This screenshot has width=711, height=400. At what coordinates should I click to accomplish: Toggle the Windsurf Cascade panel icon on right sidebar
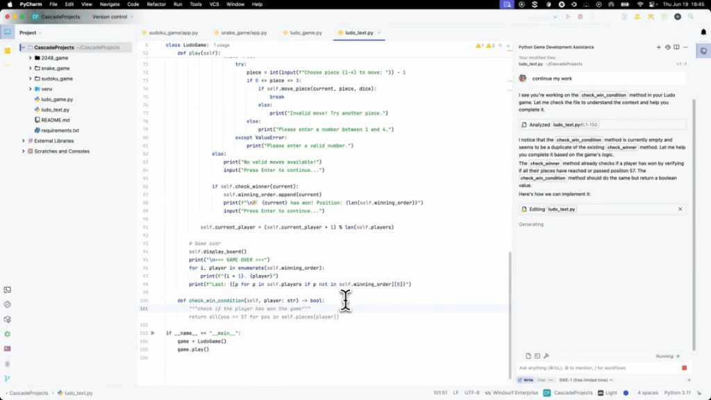703,51
